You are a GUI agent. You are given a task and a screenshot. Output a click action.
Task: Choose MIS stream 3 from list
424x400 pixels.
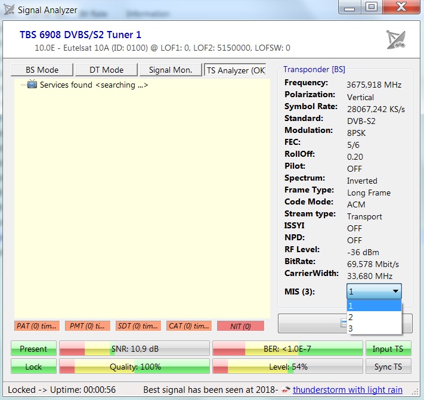coord(374,328)
